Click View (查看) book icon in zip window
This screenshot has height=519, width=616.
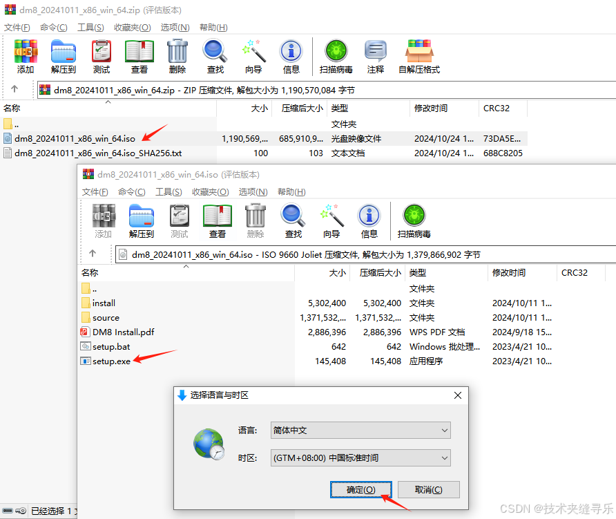pyautogui.click(x=139, y=56)
